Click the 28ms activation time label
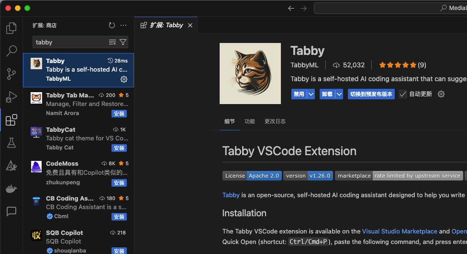 [118, 61]
